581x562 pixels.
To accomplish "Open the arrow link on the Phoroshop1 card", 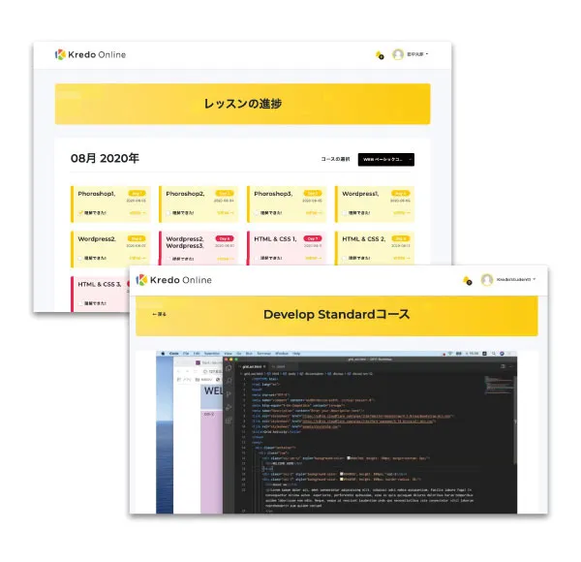I will pyautogui.click(x=138, y=213).
